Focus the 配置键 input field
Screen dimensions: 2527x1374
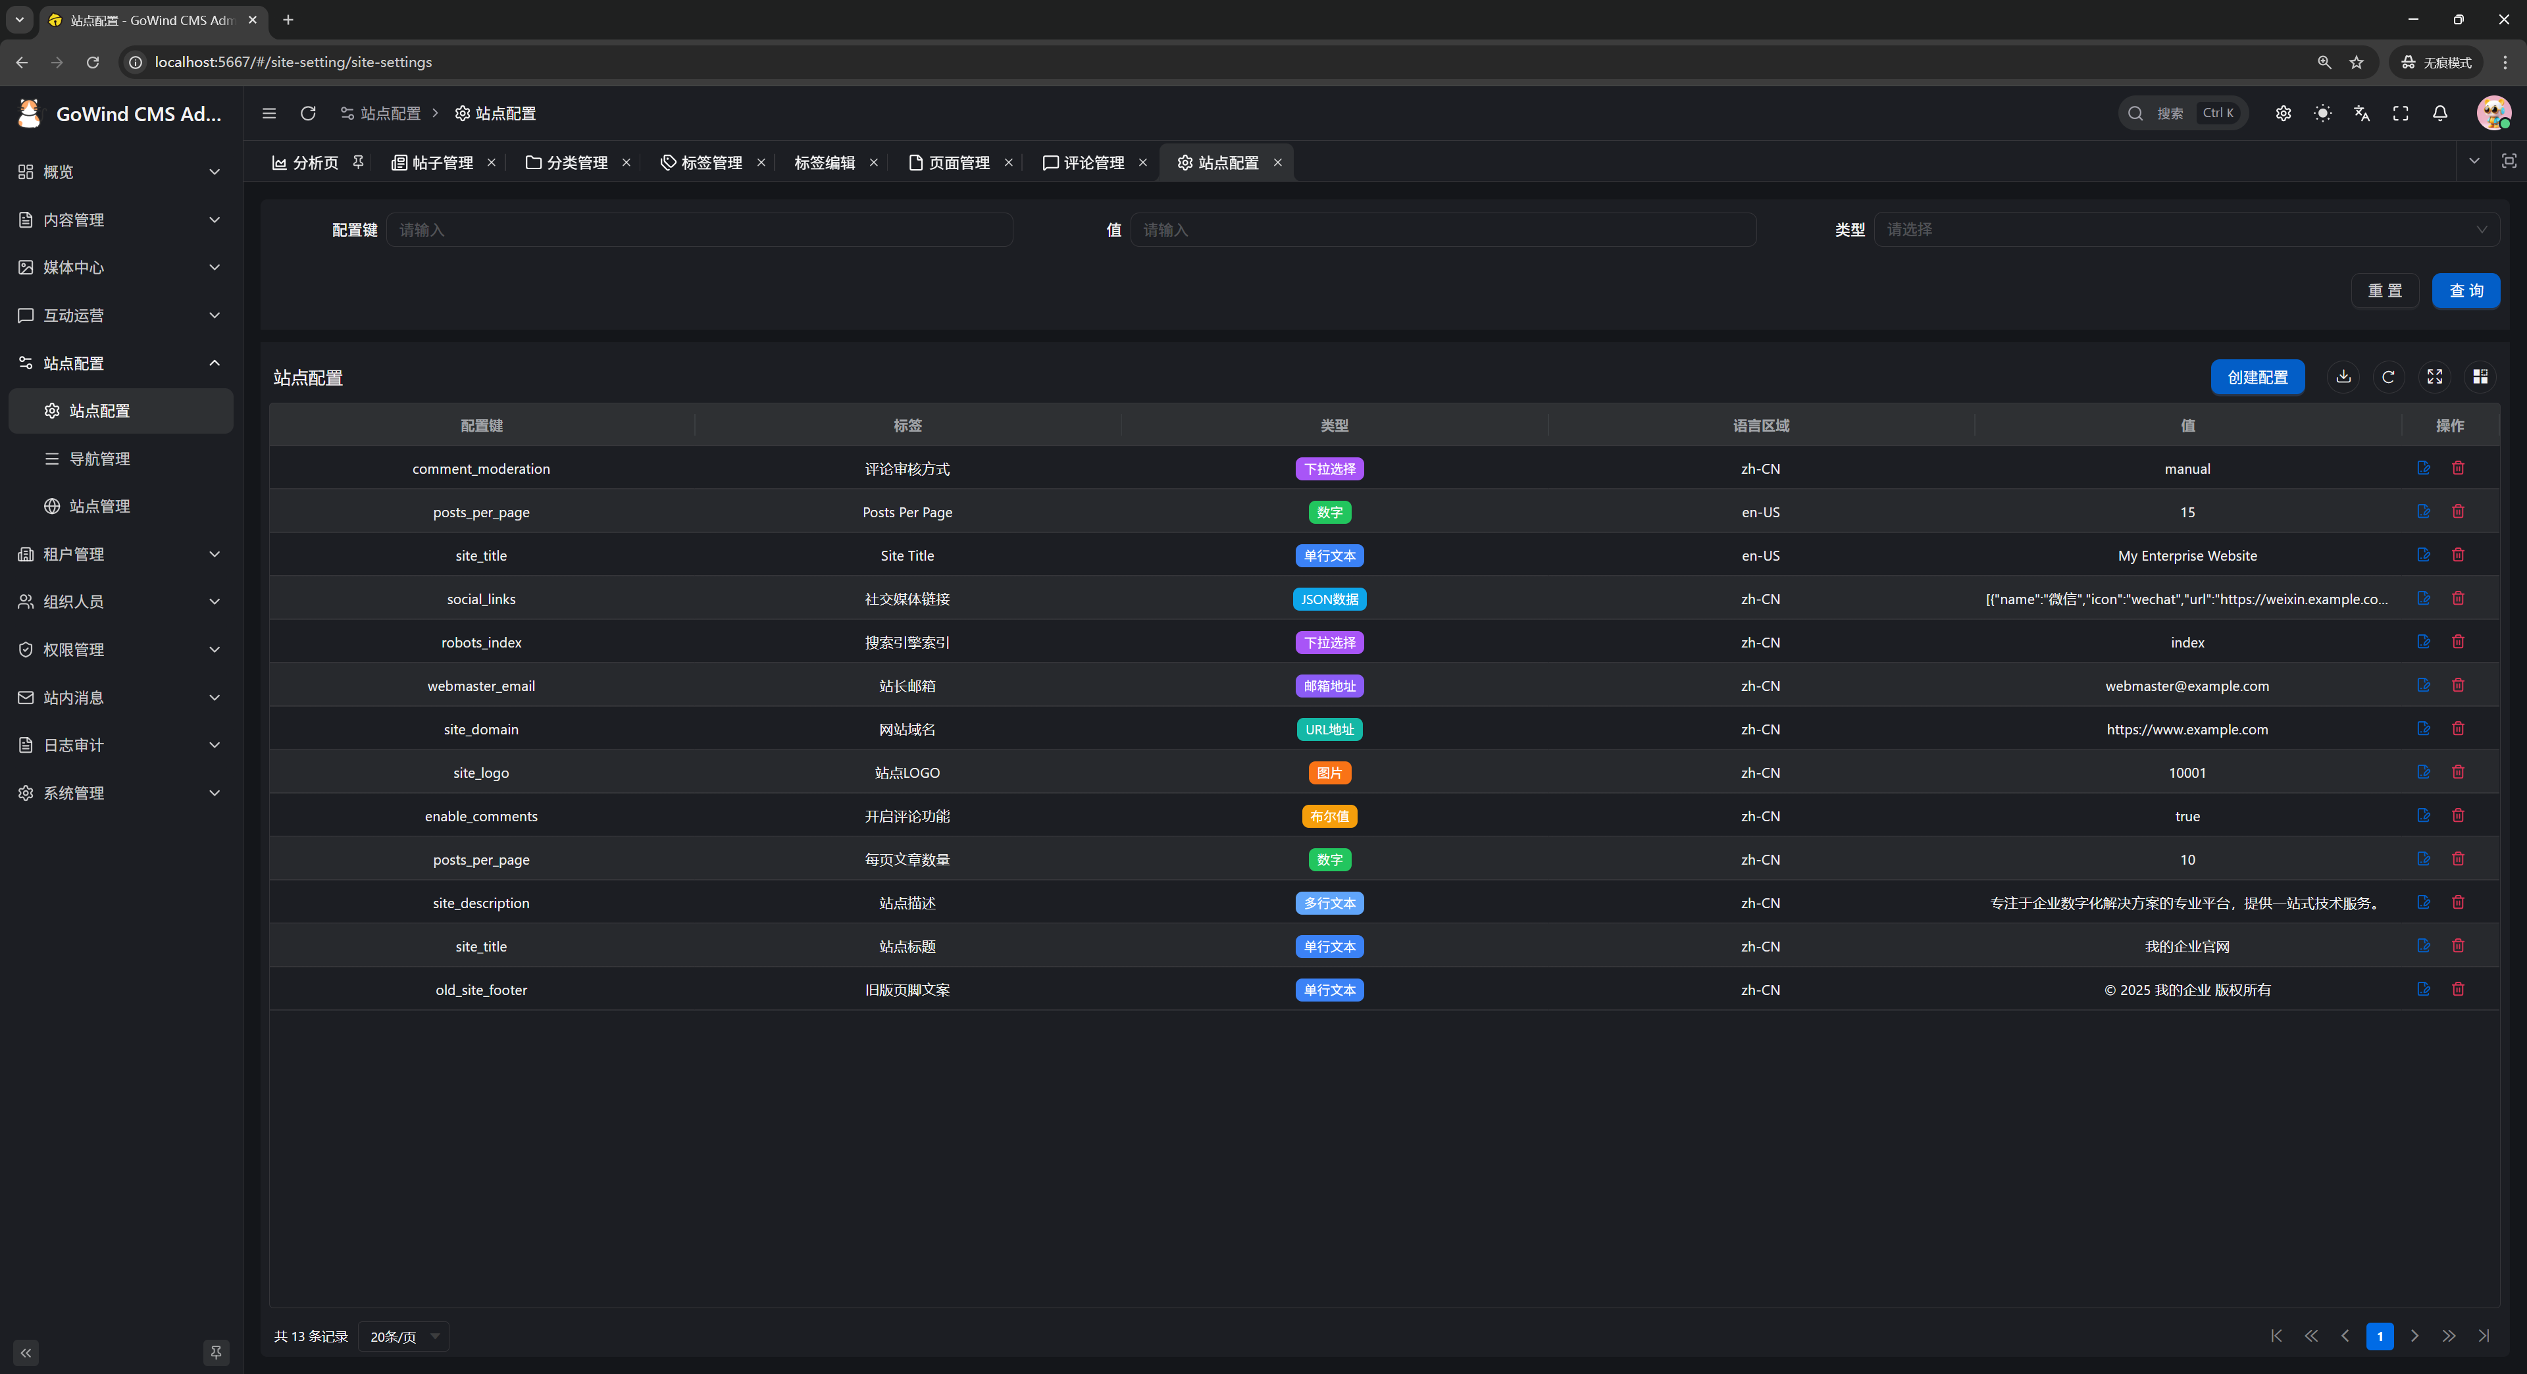(x=698, y=230)
